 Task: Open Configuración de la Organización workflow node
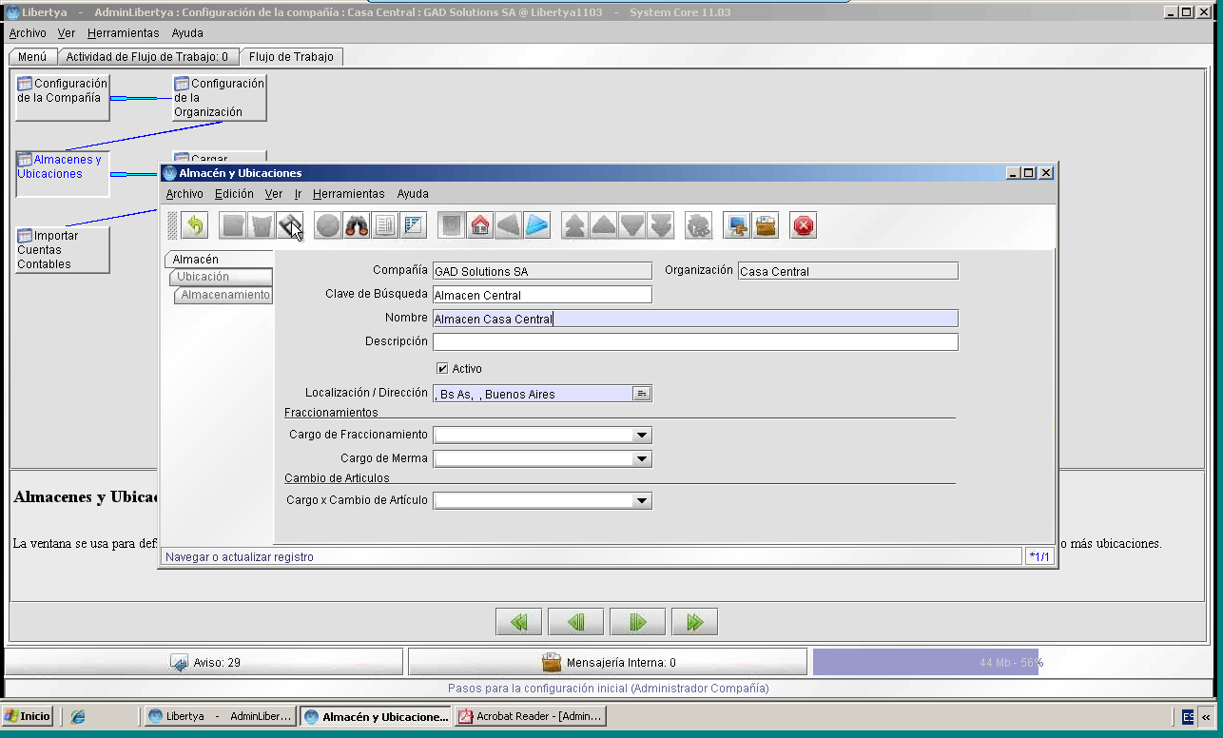(x=220, y=97)
